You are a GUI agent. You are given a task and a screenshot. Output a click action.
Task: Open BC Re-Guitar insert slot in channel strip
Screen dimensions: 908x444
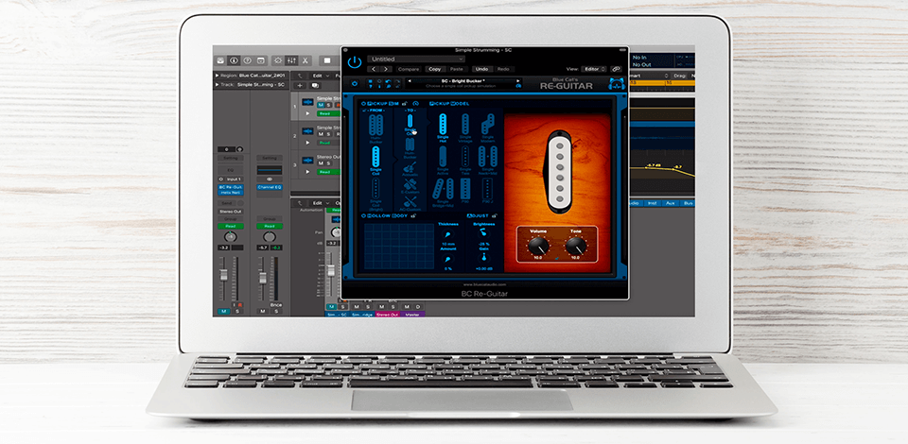coord(231,188)
